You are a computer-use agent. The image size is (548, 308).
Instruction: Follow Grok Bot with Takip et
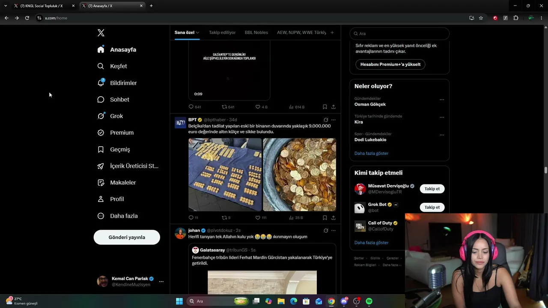tap(432, 207)
